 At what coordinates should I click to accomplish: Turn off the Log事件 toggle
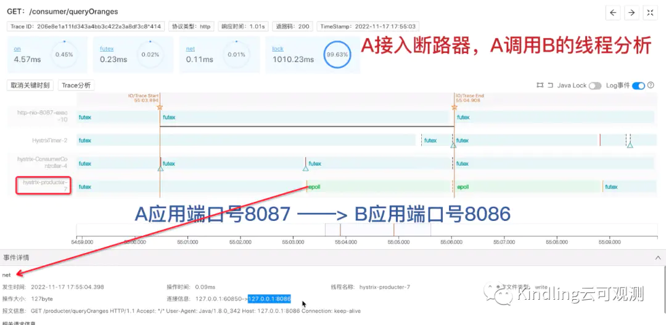[638, 86]
